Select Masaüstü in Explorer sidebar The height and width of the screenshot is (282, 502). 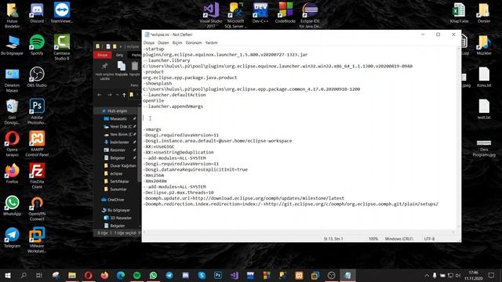(x=118, y=118)
